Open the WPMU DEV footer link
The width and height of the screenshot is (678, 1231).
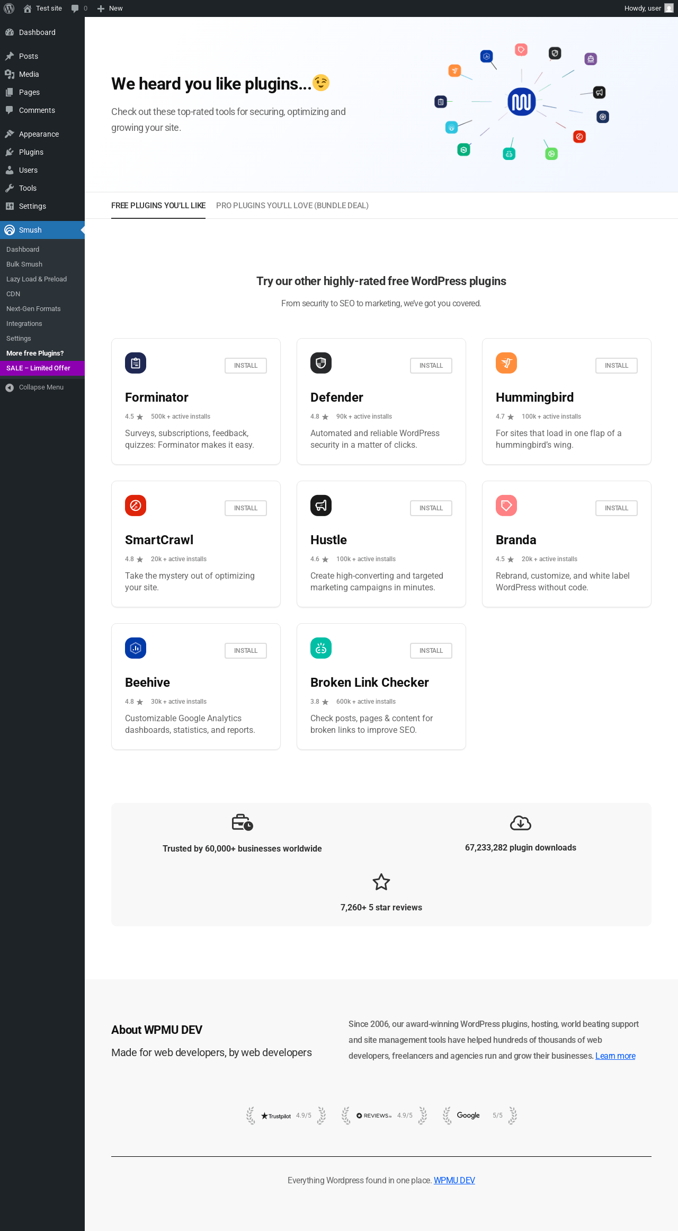(x=454, y=1180)
